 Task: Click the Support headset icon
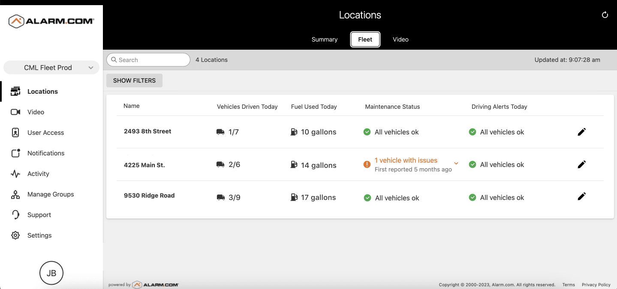[15, 215]
